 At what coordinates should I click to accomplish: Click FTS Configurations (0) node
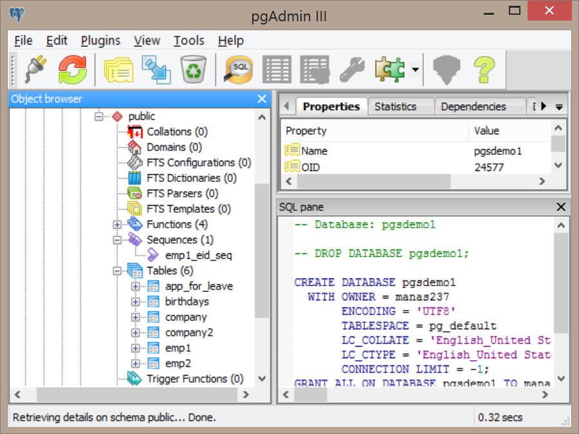[199, 163]
